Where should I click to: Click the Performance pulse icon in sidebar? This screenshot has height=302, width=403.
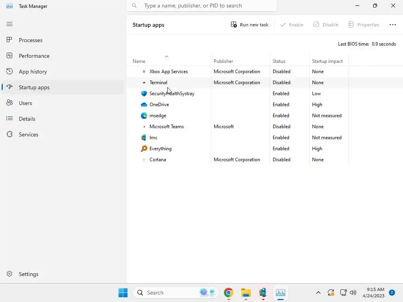tap(9, 56)
